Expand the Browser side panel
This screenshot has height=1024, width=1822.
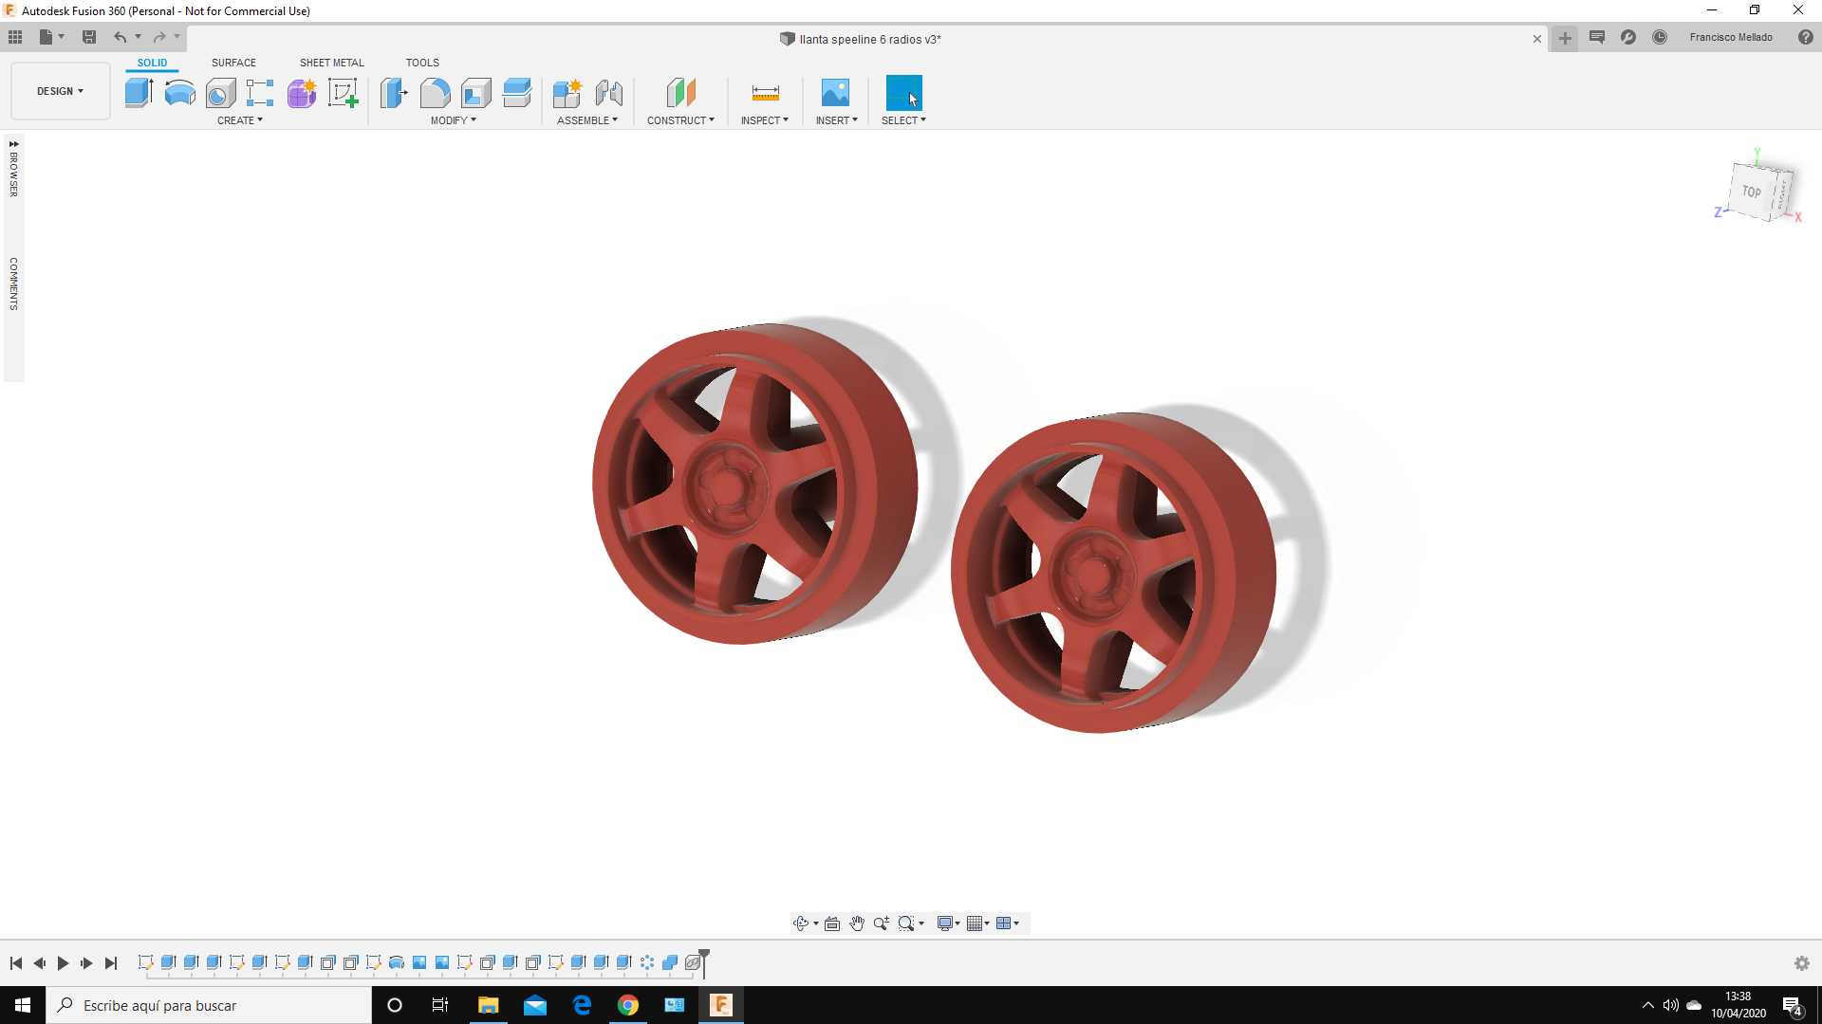[x=13, y=144]
